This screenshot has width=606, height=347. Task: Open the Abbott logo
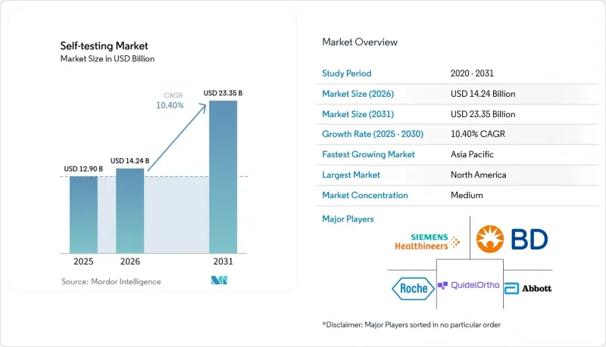coord(528,288)
